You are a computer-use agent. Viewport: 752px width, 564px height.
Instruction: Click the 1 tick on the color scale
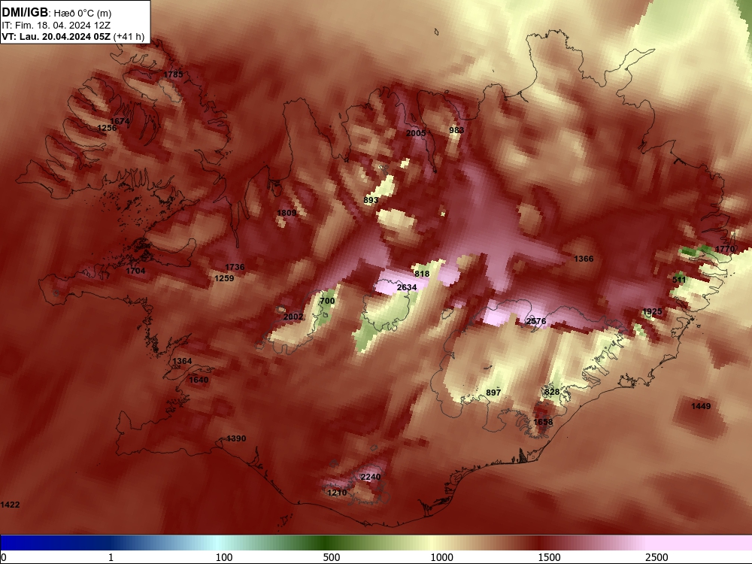tap(111, 557)
